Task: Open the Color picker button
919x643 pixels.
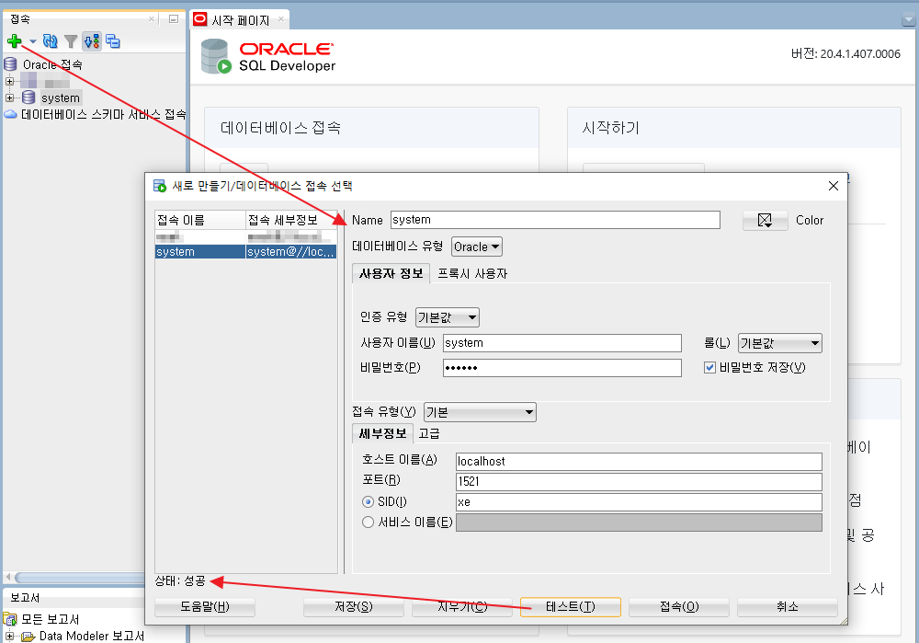Action: point(765,221)
